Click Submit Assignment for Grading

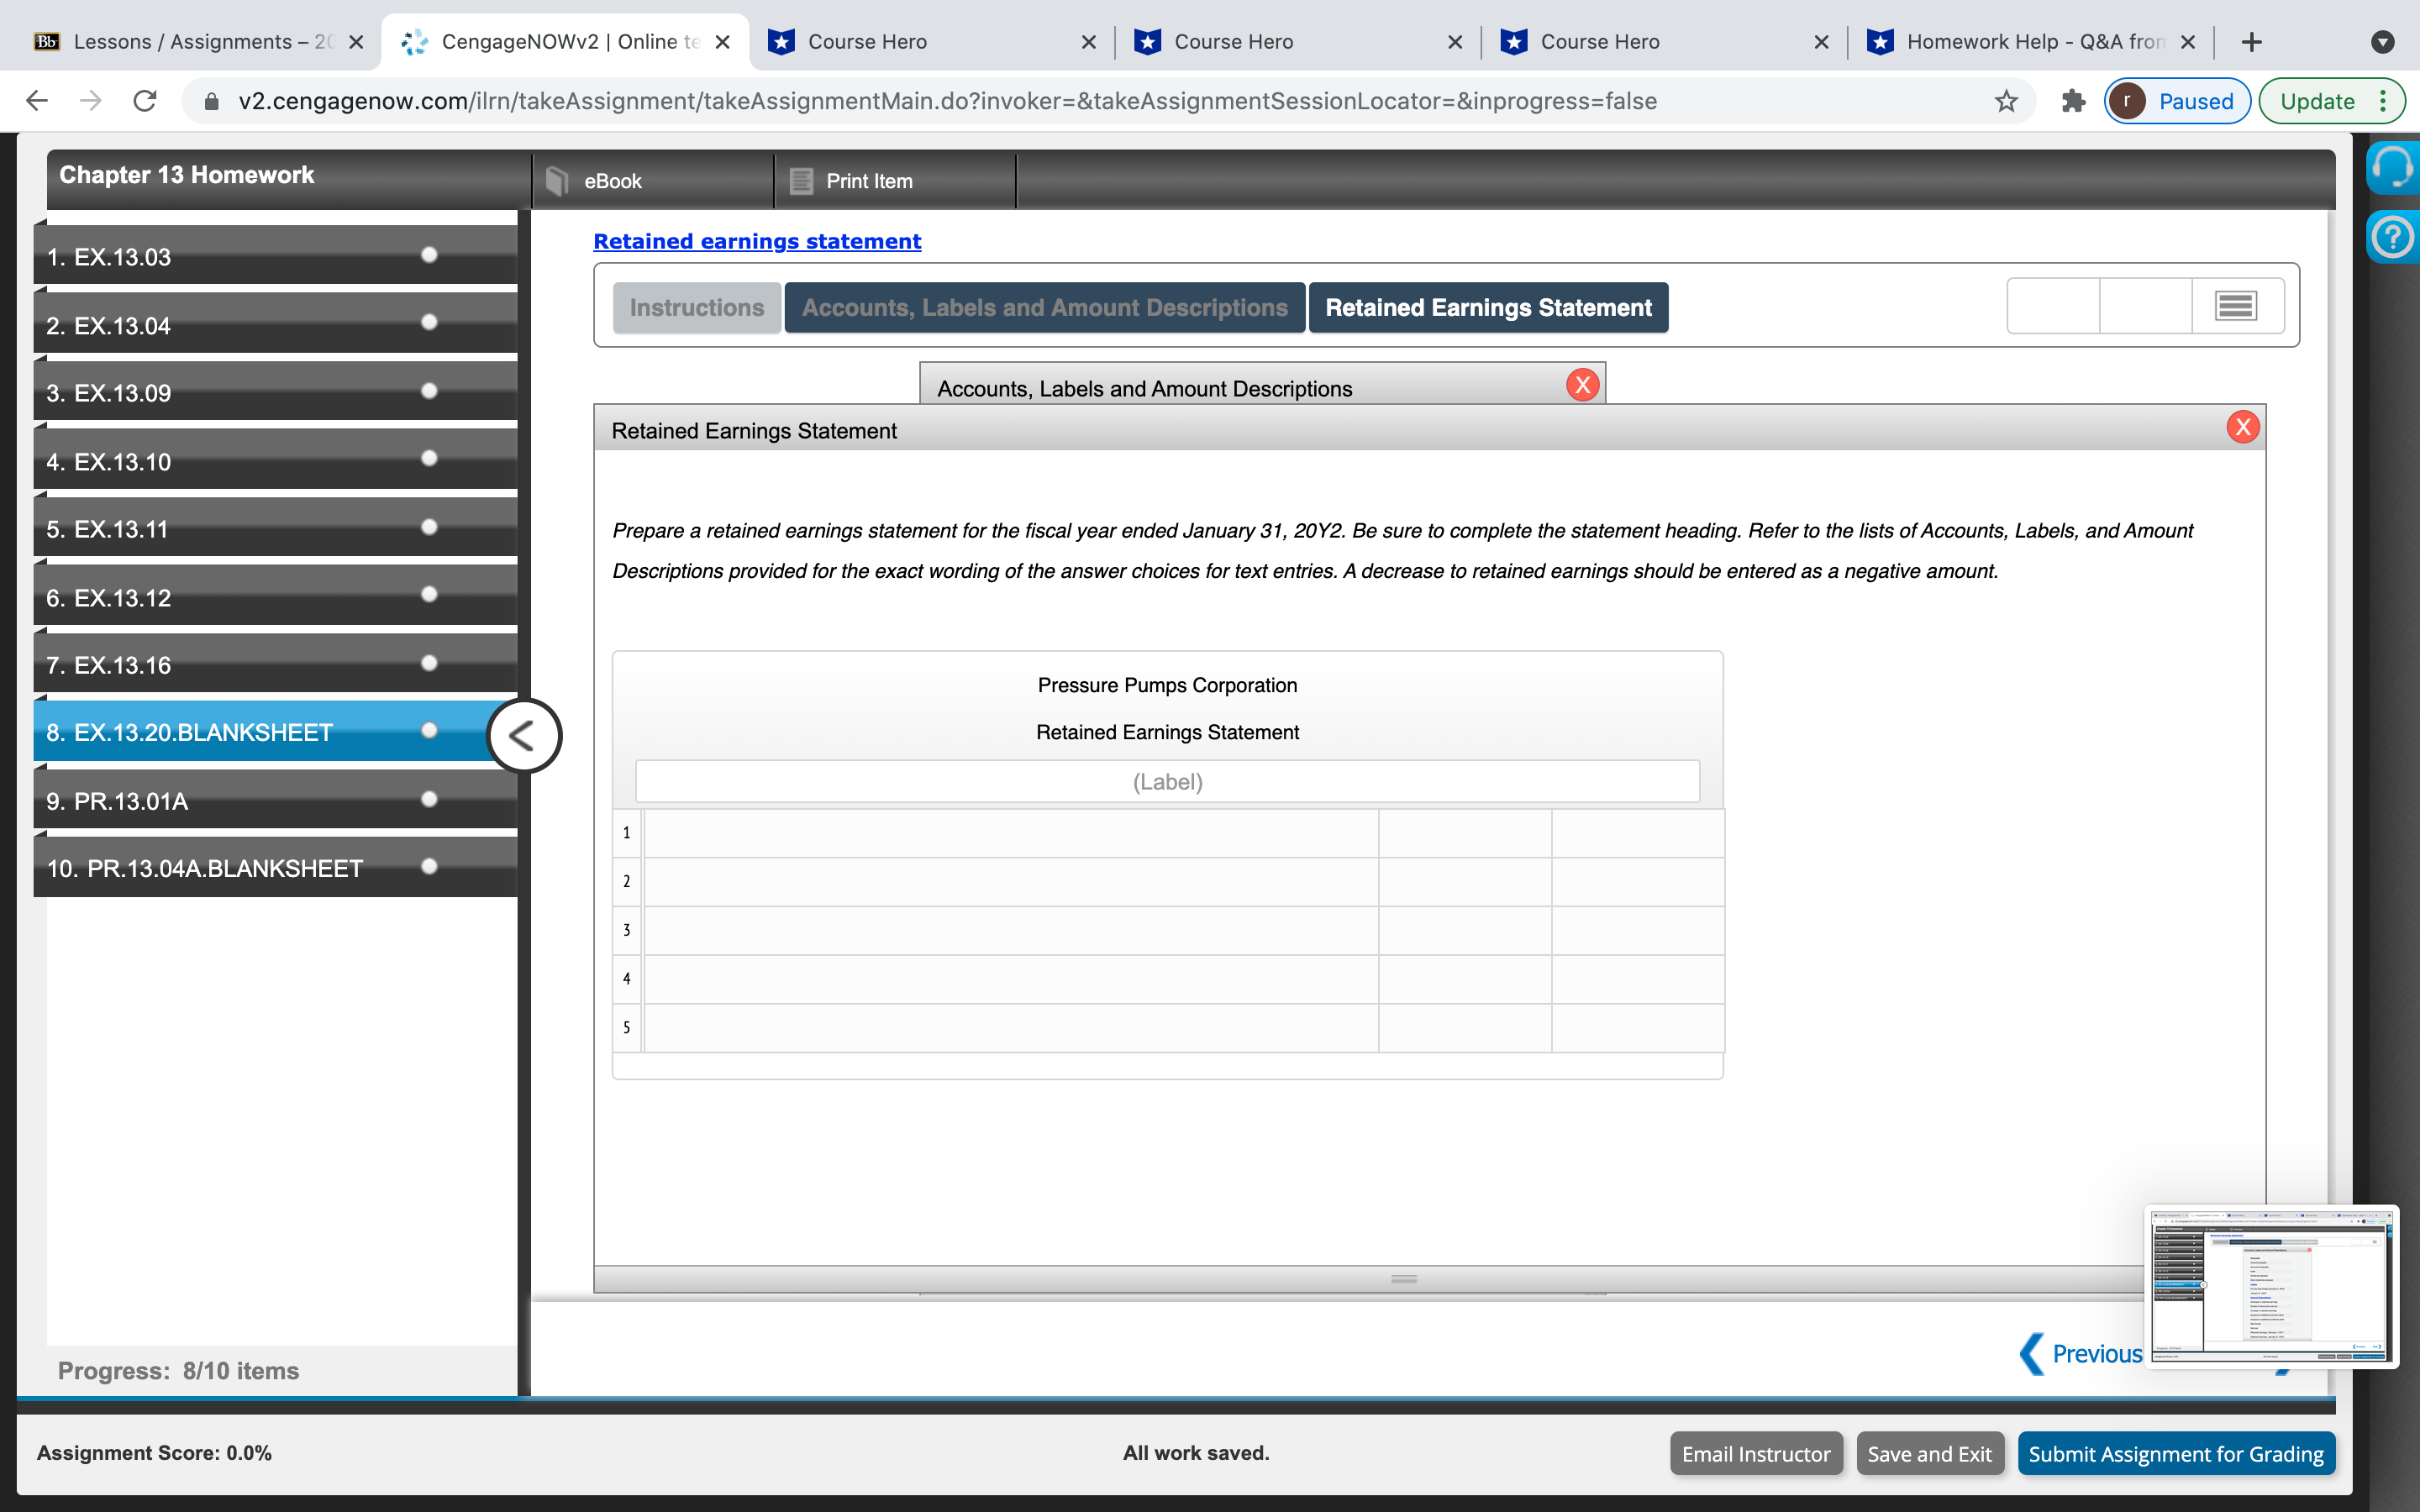pyautogui.click(x=2175, y=1453)
